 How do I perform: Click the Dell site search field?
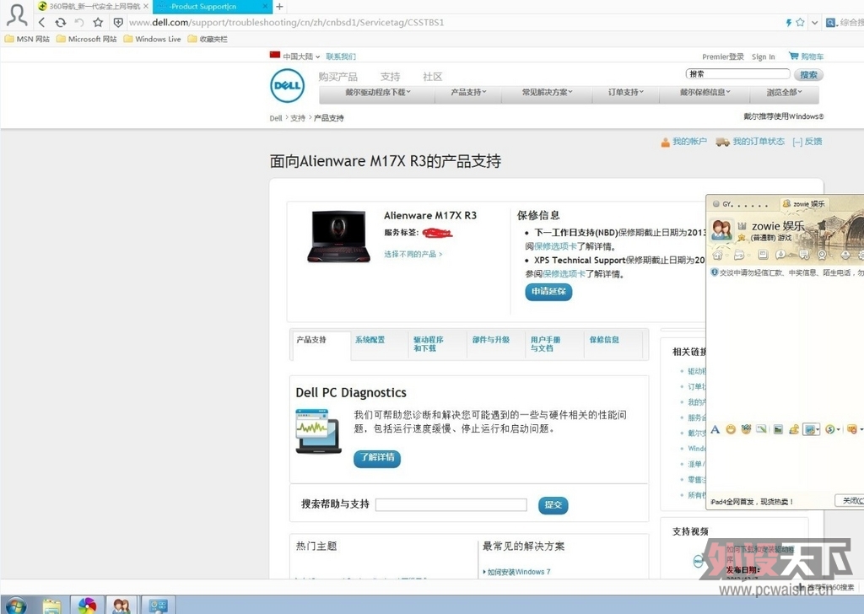pos(737,73)
